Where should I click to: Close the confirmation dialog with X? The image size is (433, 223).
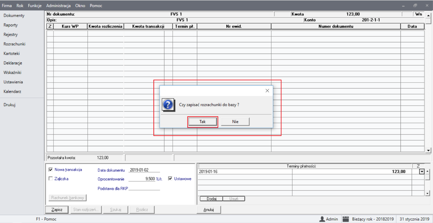tap(267, 91)
